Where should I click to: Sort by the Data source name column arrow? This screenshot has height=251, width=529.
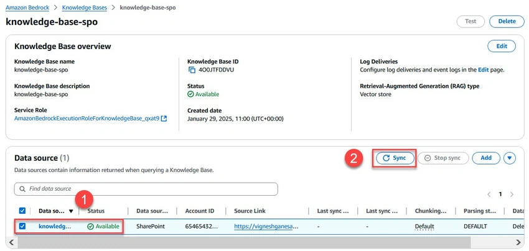click(x=71, y=211)
